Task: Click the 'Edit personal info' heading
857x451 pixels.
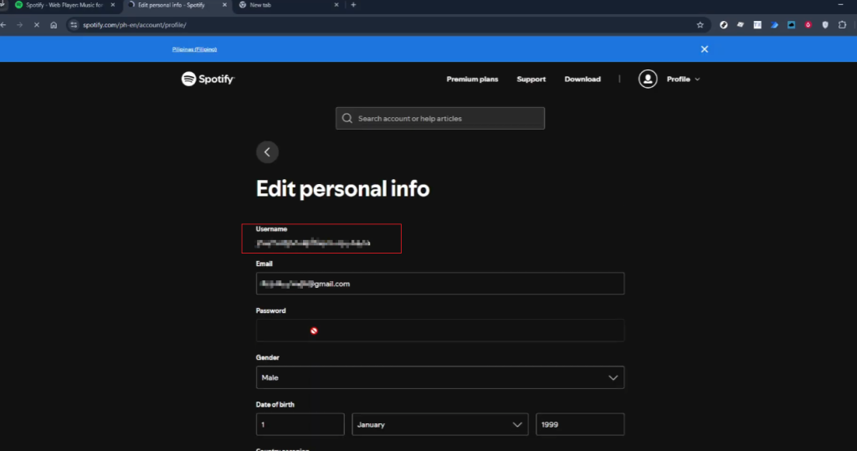Action: point(342,188)
